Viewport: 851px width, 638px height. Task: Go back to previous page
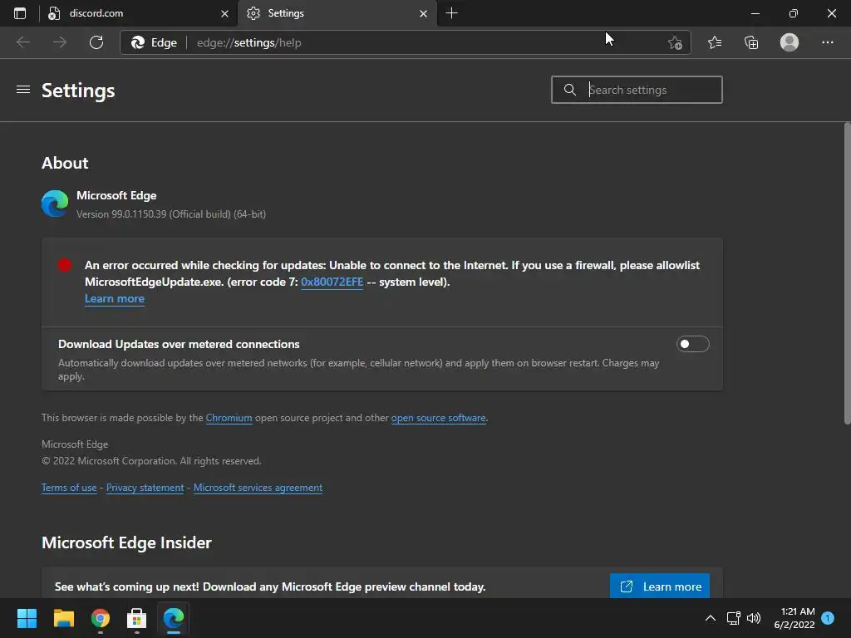(22, 42)
